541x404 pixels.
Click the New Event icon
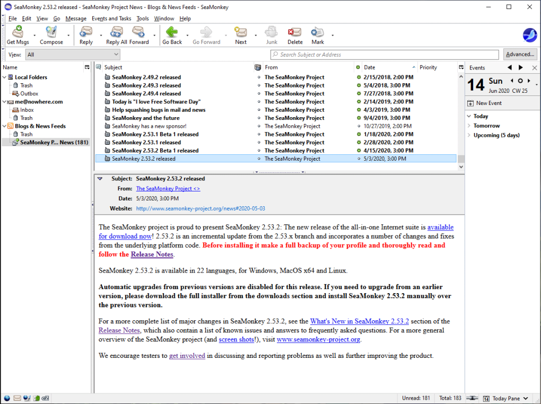[470, 103]
